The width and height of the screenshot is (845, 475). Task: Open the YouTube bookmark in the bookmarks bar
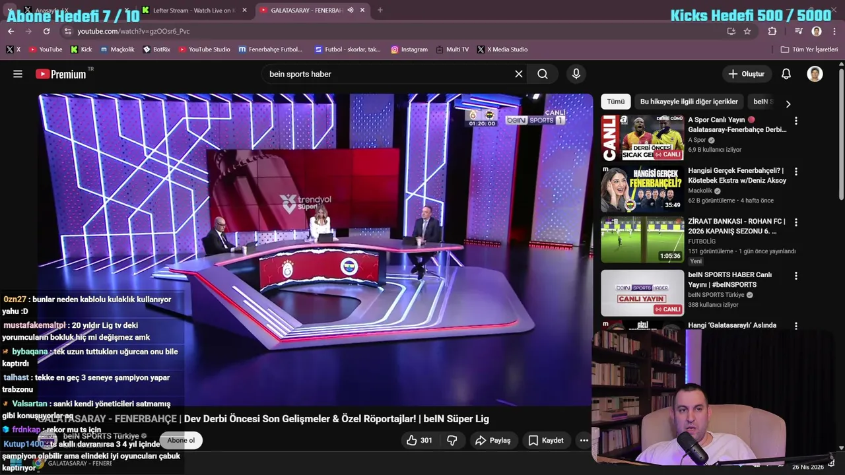point(45,49)
